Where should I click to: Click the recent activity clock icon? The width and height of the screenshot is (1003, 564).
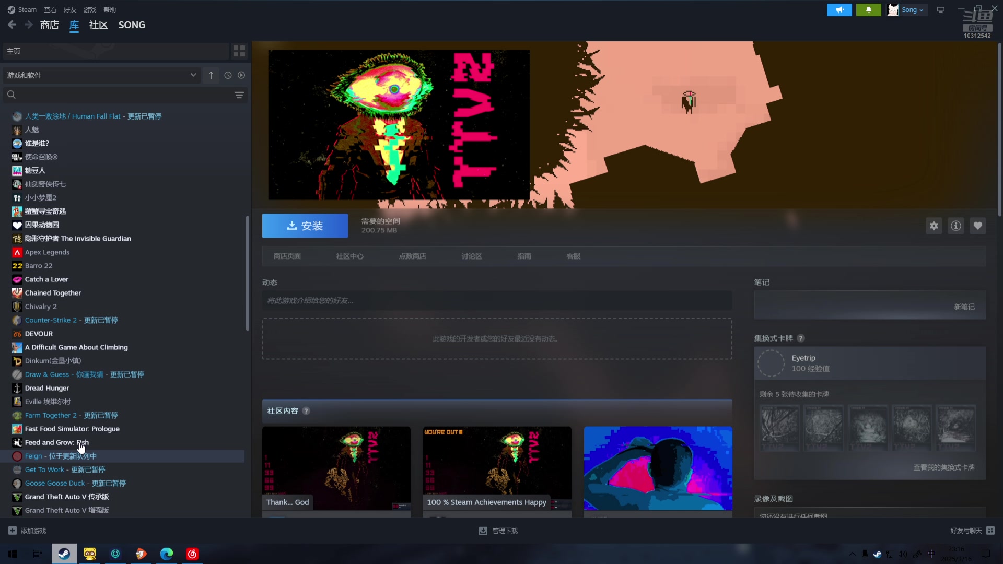[x=228, y=75]
